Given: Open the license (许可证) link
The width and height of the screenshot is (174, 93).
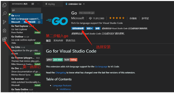Looking at the screenshot, I should [x=145, y=18].
